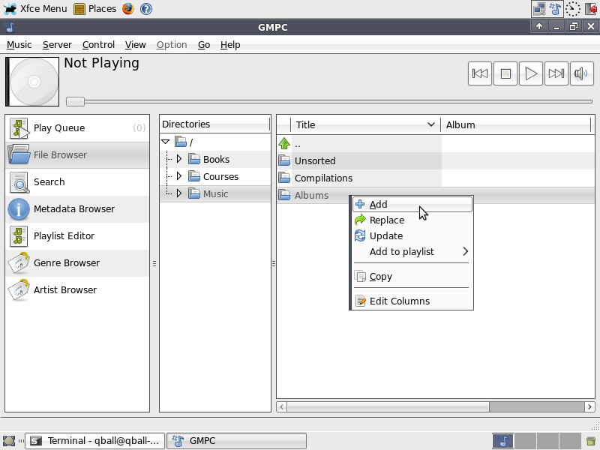This screenshot has width=600, height=450.
Task: Click the GMPC taskbar button
Action: point(236,441)
